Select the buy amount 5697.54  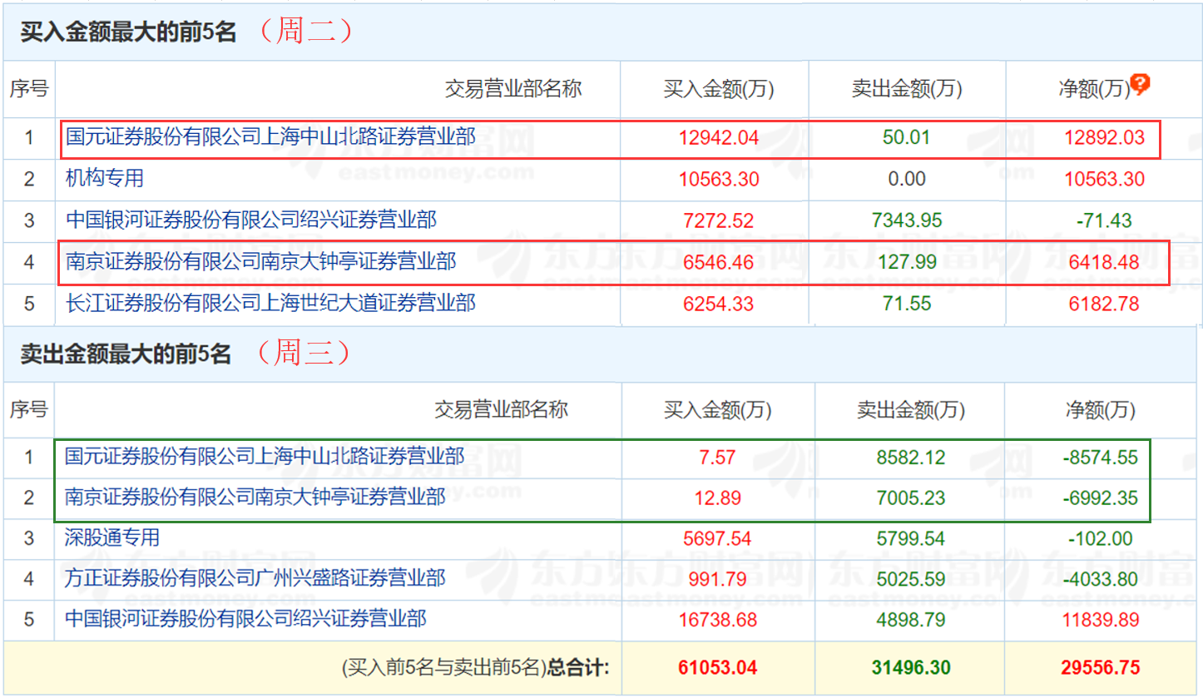pos(718,539)
